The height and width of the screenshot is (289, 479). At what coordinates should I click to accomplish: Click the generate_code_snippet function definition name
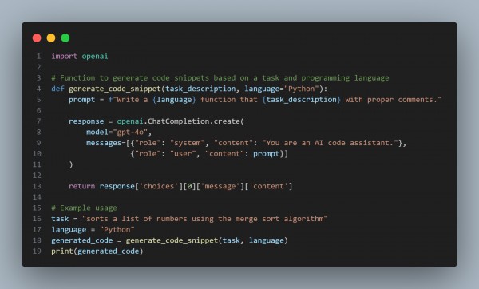(115, 89)
